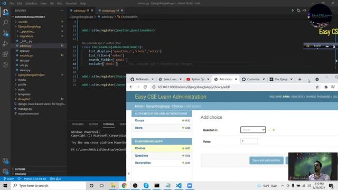Open the View menu

click(43, 4)
